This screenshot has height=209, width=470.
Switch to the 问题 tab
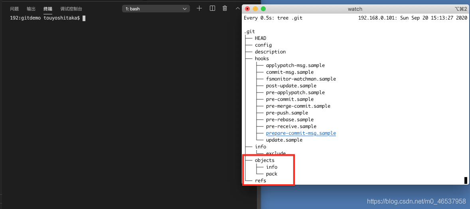(14, 9)
